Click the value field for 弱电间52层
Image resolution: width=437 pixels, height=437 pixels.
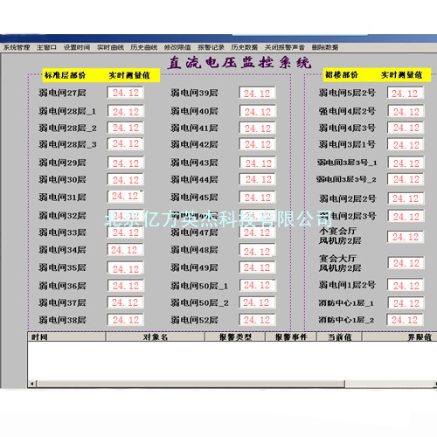coord(257,320)
